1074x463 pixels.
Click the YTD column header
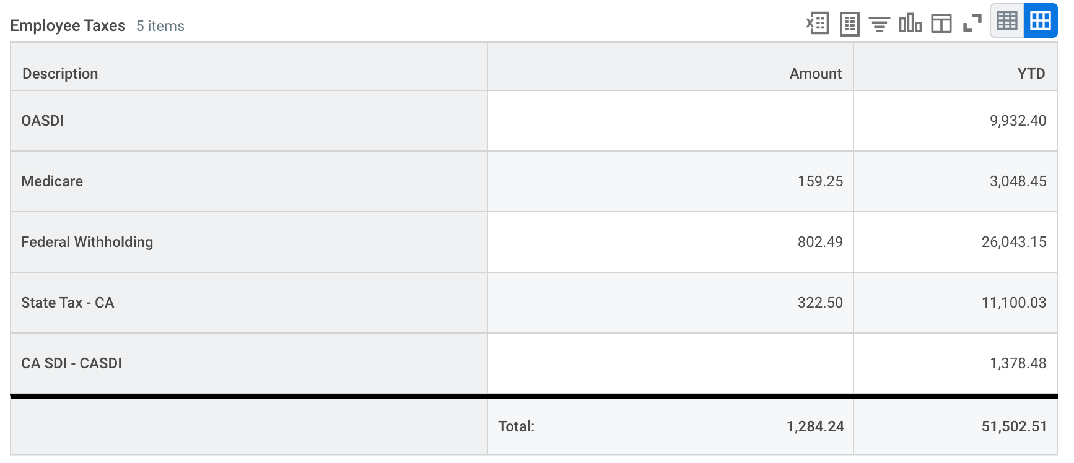pyautogui.click(x=1031, y=74)
